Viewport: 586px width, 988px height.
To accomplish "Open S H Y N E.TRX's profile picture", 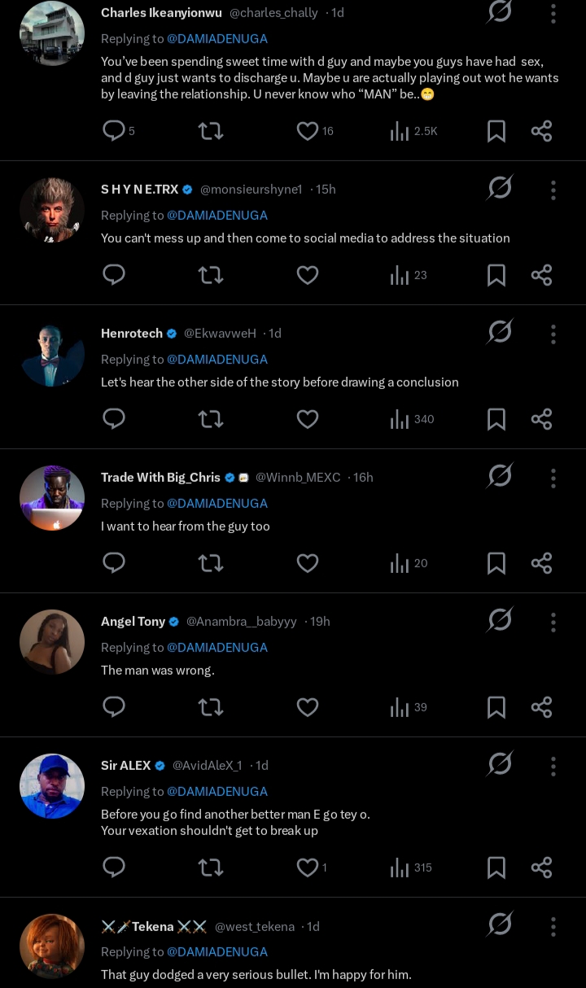I will [x=52, y=210].
